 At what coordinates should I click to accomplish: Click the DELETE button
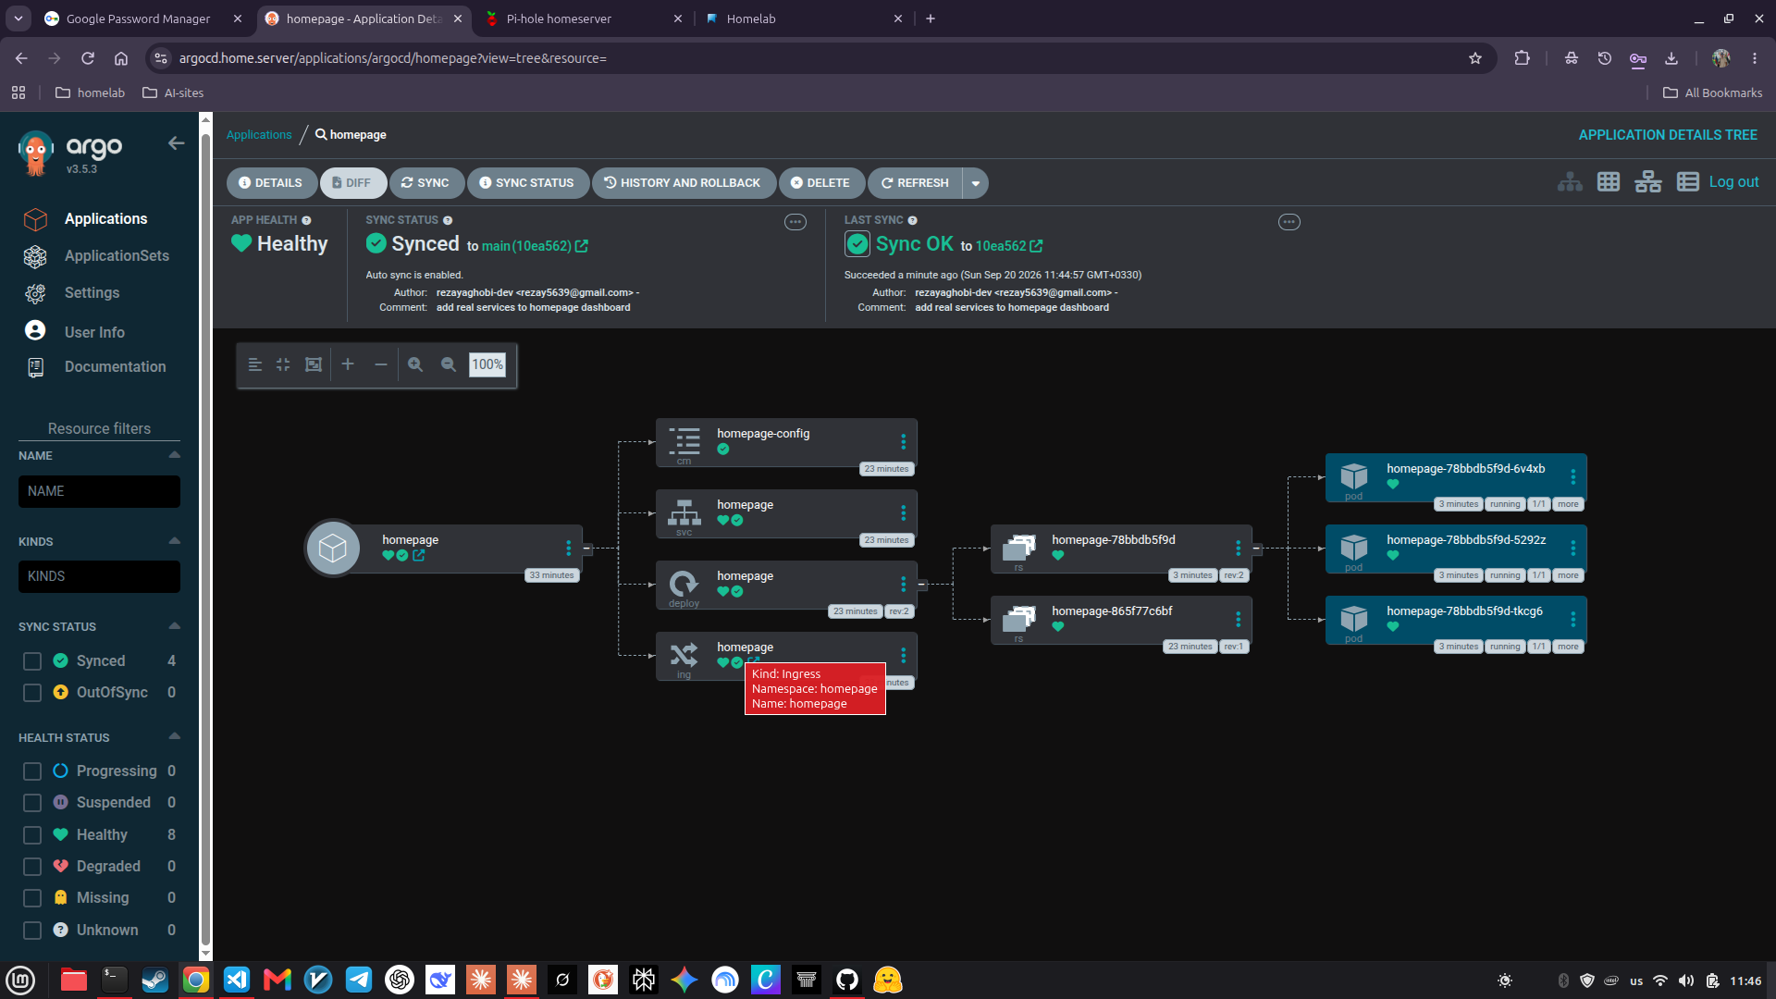click(820, 183)
